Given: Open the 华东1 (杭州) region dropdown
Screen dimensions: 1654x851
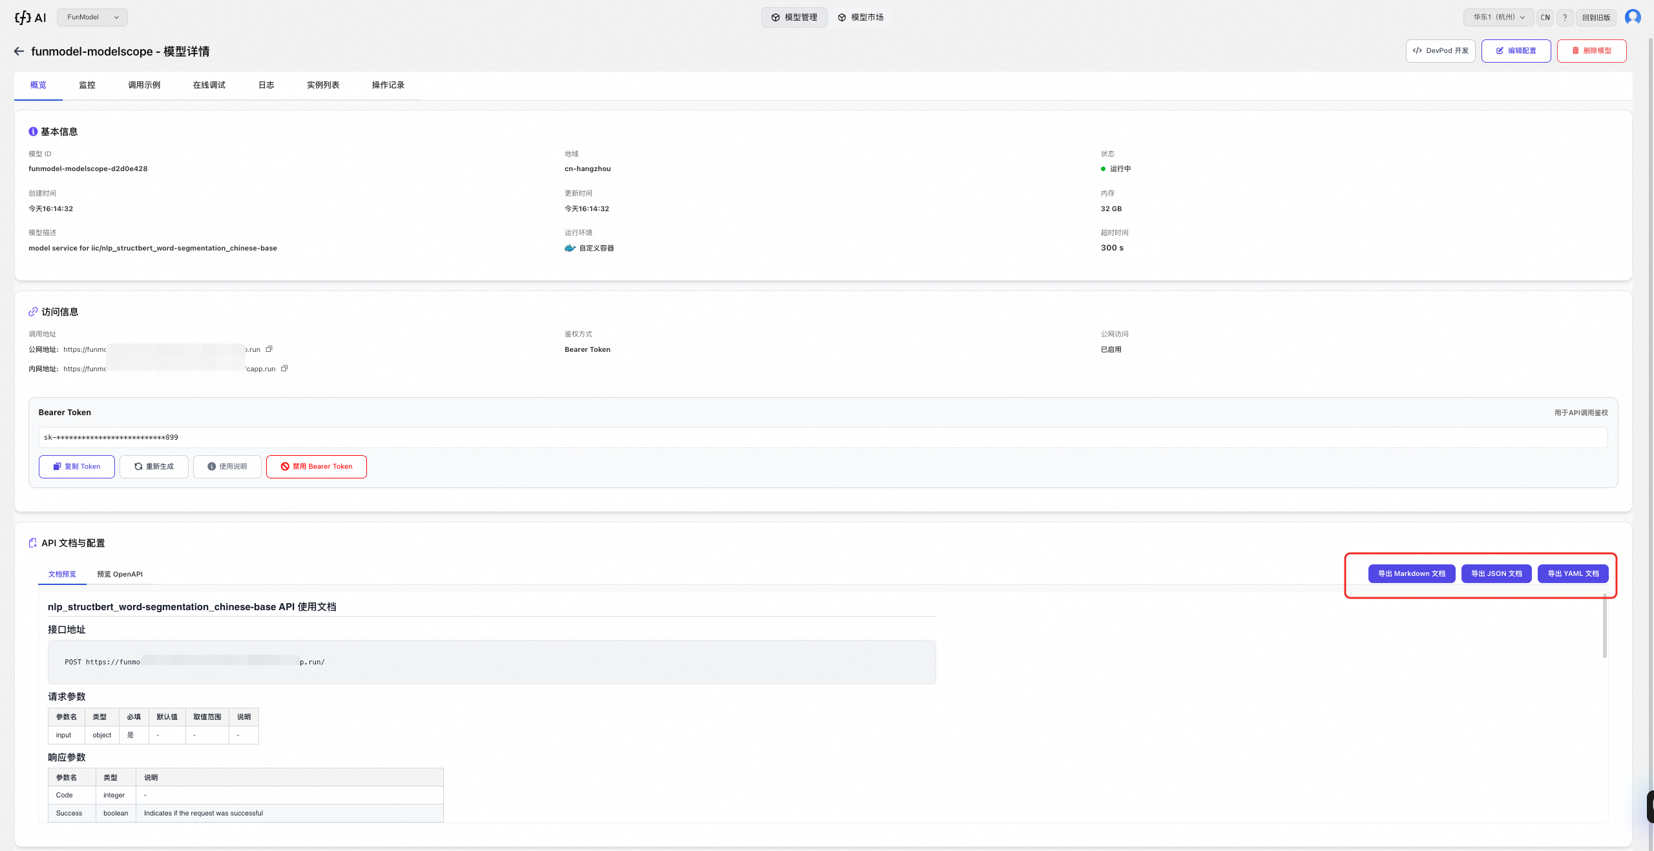Looking at the screenshot, I should click(x=1498, y=17).
